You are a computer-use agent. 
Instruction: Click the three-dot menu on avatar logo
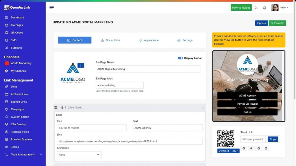coord(81,65)
